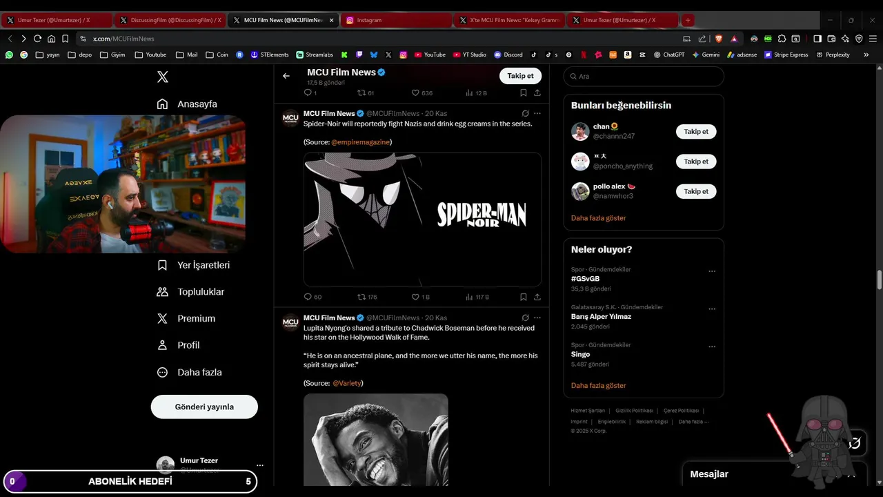
Task: Switch to Instagram browser tab
Action: (395, 20)
